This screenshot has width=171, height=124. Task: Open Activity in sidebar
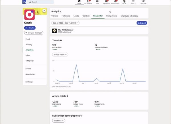pyautogui.click(x=29, y=44)
